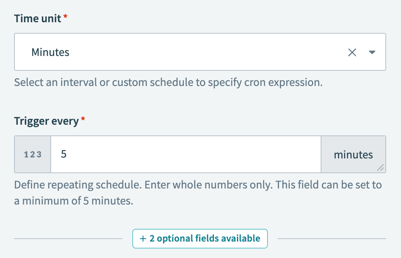Click the X clear icon in Time unit
The height and width of the screenshot is (258, 401).
[352, 52]
